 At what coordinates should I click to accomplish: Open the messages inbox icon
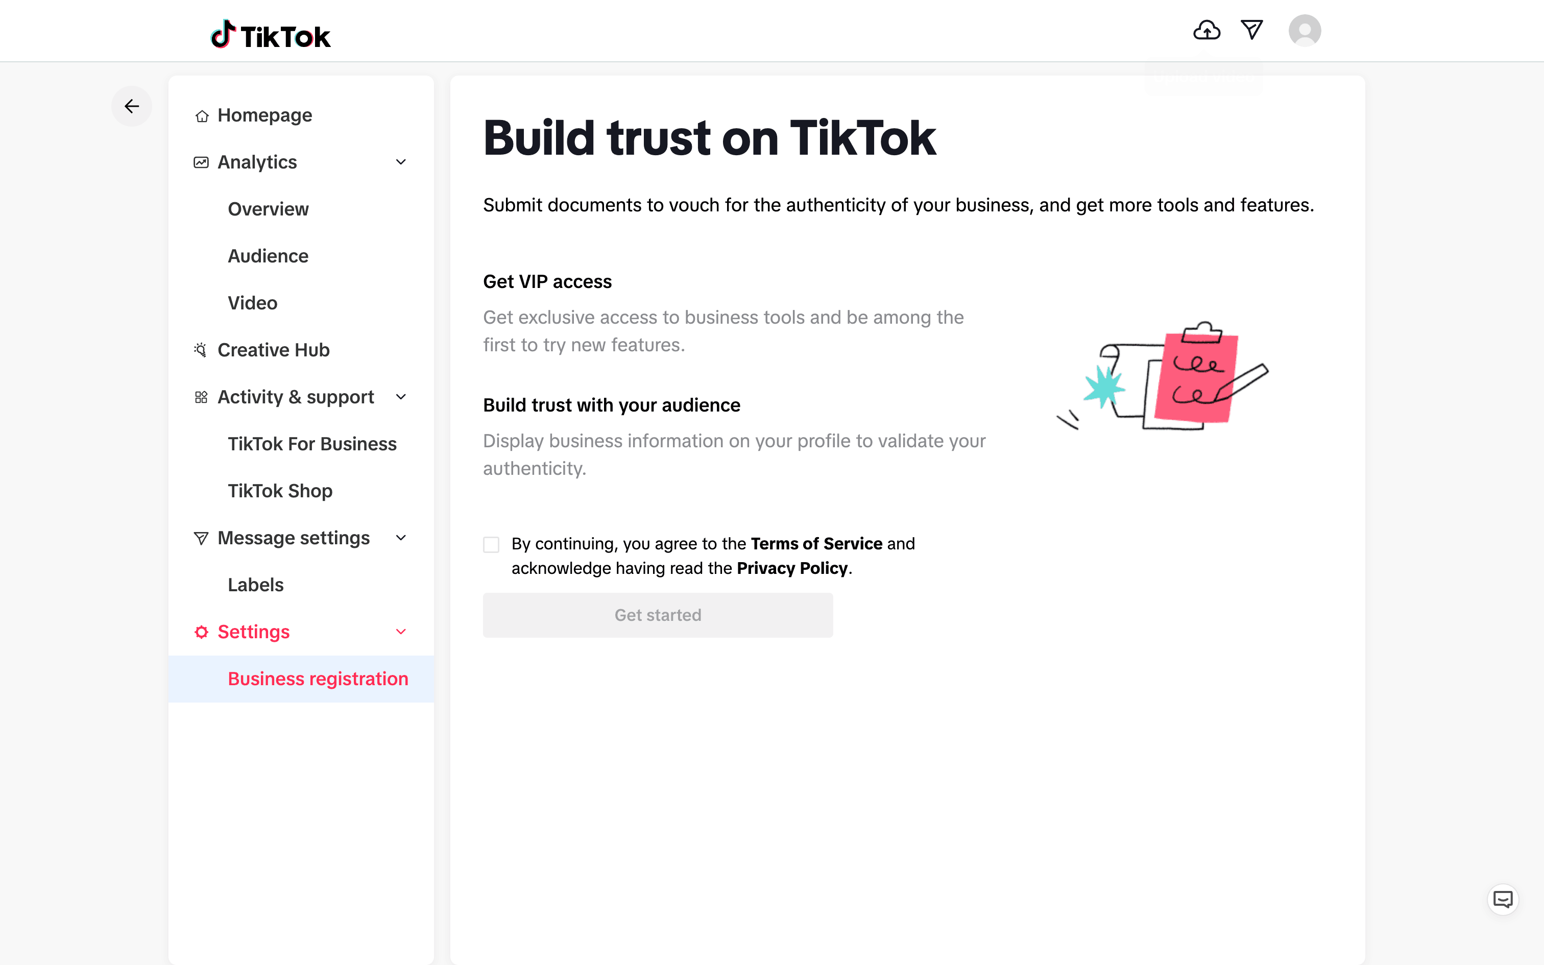point(1252,30)
